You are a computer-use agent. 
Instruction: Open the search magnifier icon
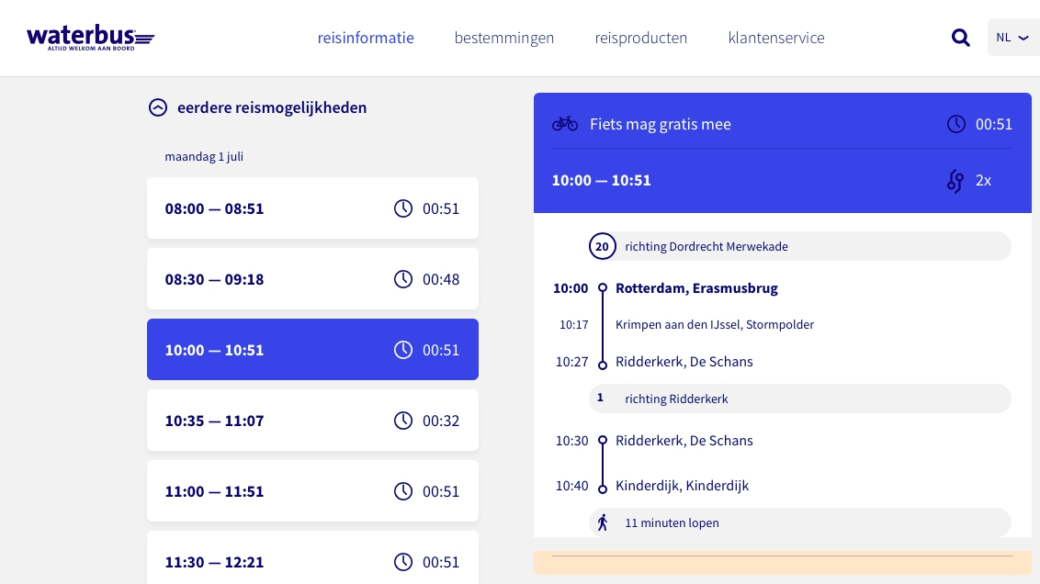coord(960,38)
